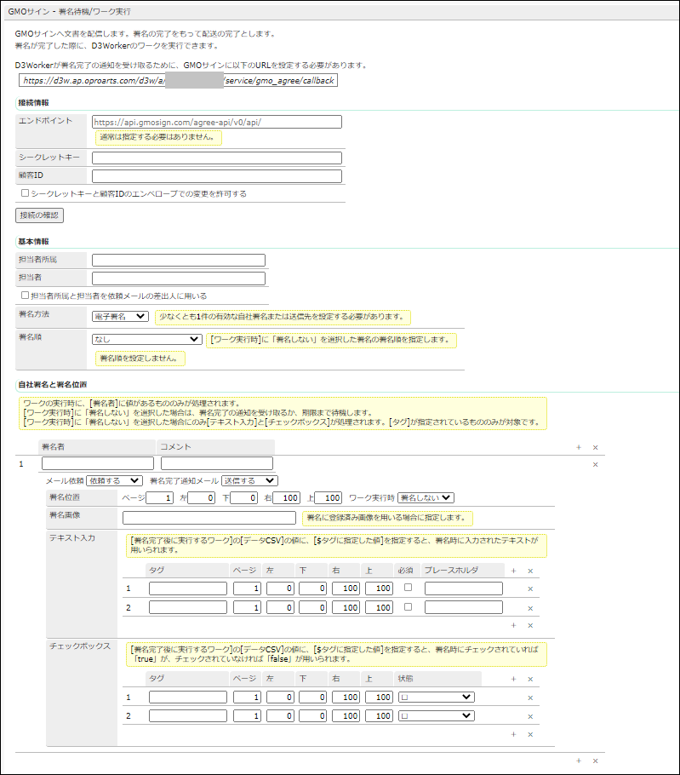Click the × below the テキスト入力 rows

[530, 625]
